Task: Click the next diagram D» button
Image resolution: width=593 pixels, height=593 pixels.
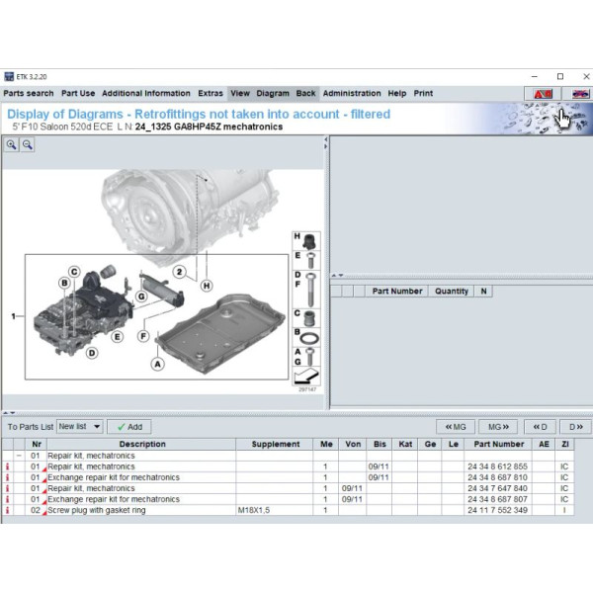Action: [574, 427]
